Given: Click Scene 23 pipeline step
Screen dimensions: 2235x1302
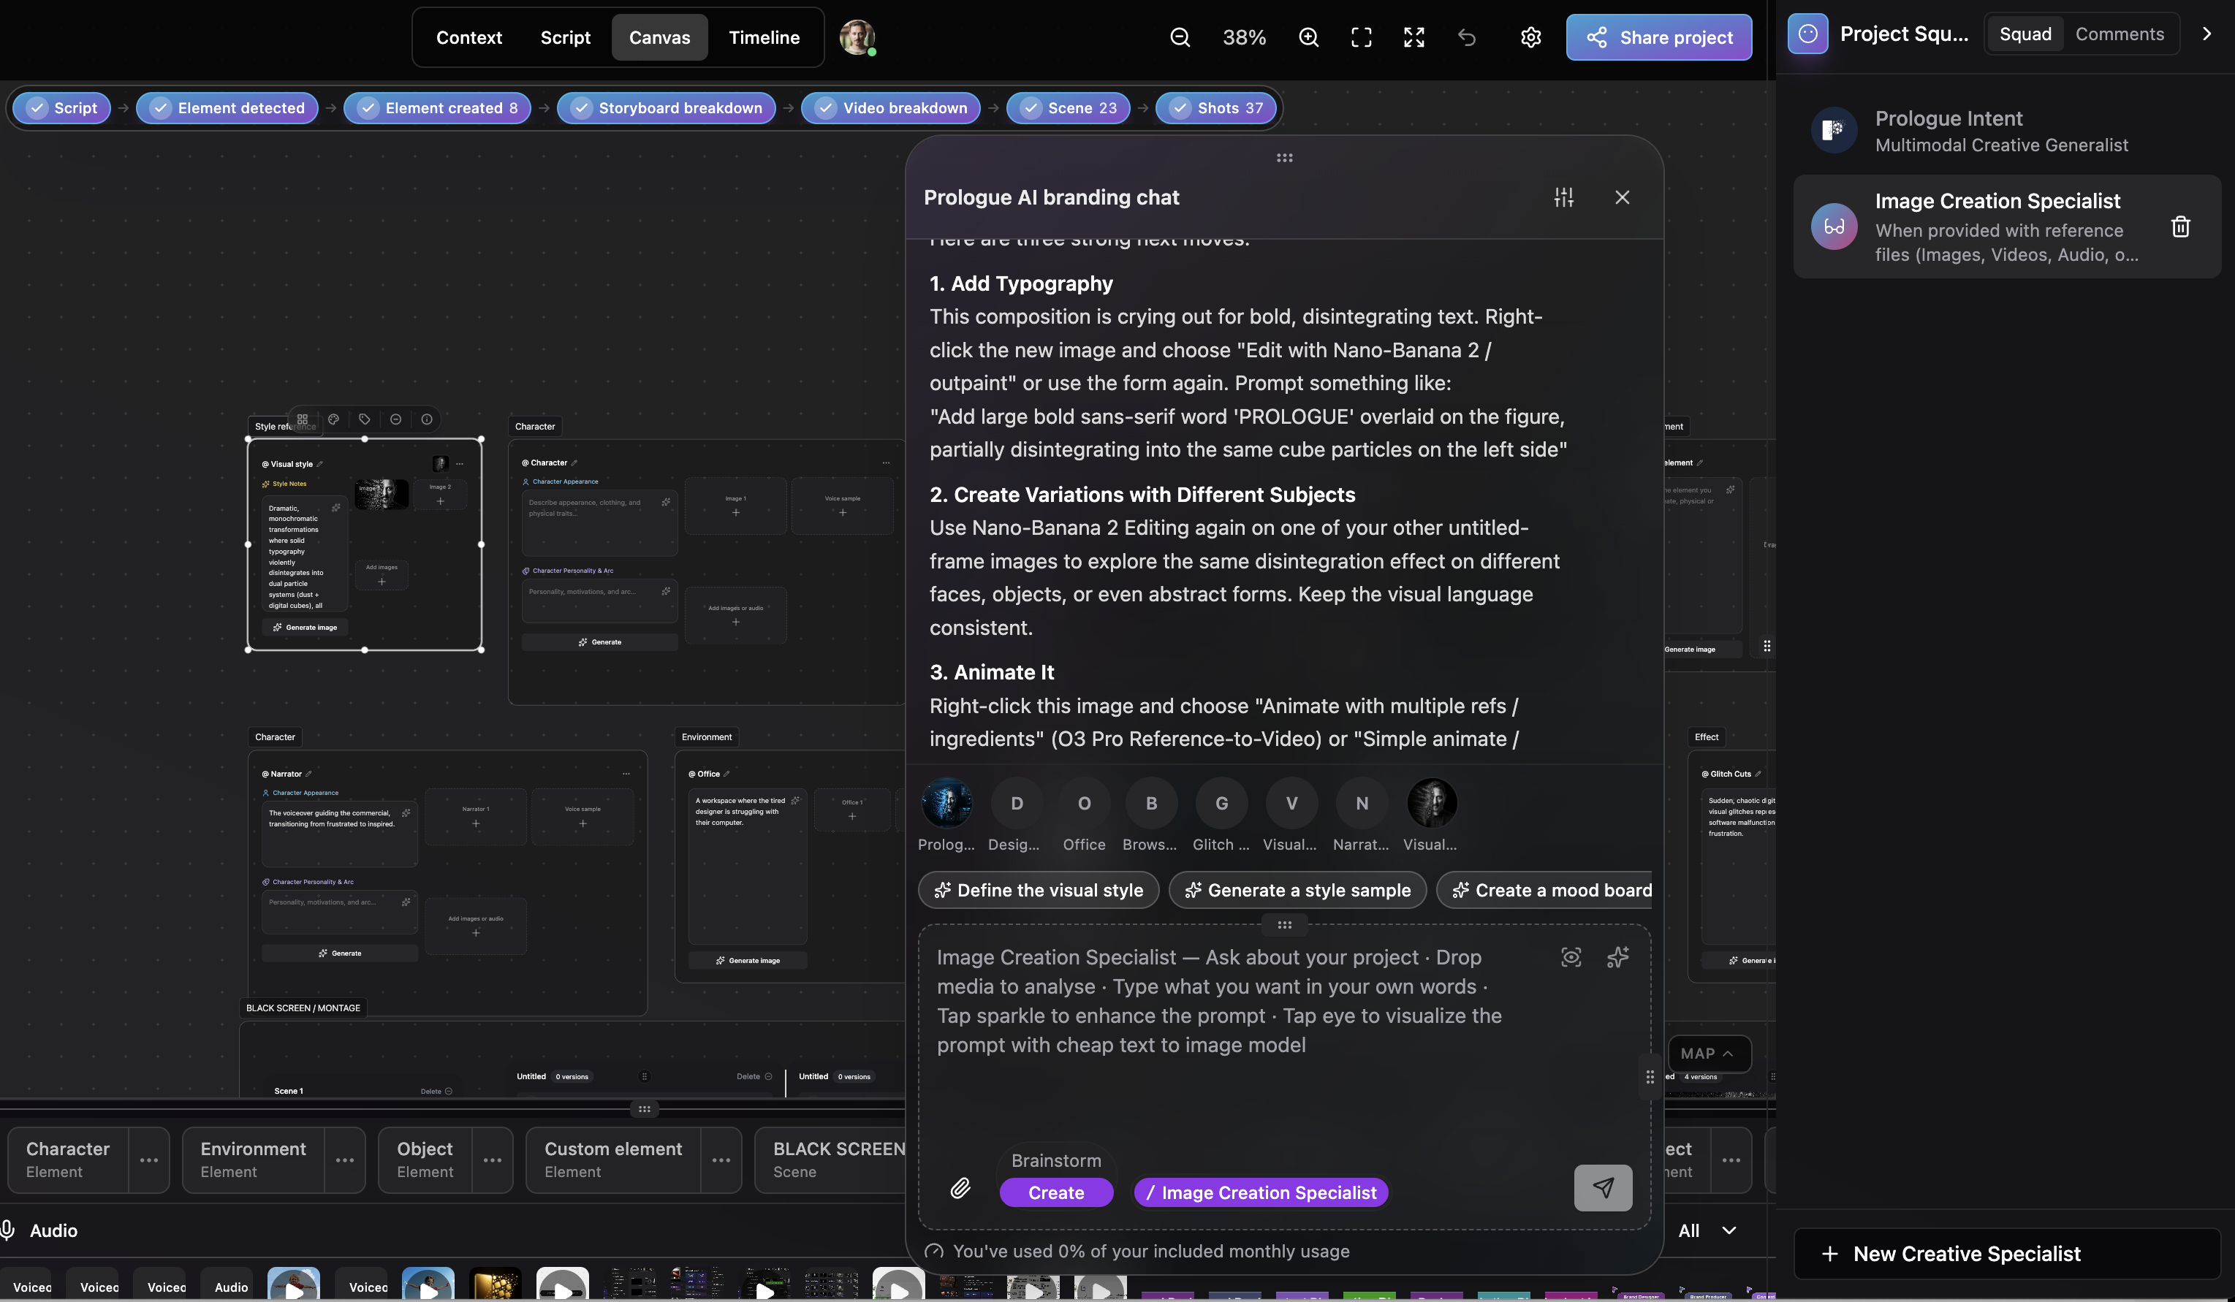Looking at the screenshot, I should pyautogui.click(x=1068, y=108).
